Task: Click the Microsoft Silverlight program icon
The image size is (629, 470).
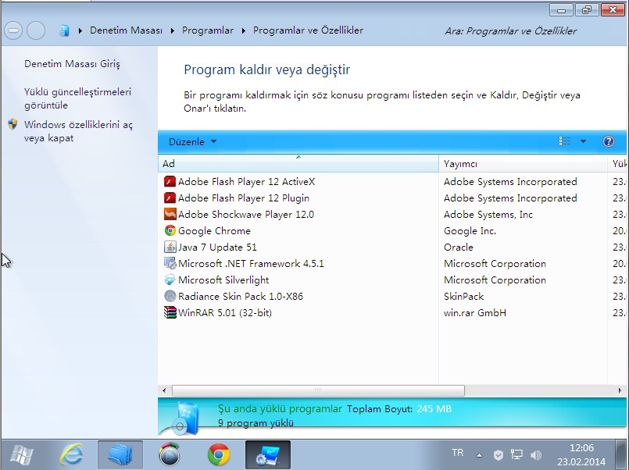Action: pyautogui.click(x=170, y=280)
